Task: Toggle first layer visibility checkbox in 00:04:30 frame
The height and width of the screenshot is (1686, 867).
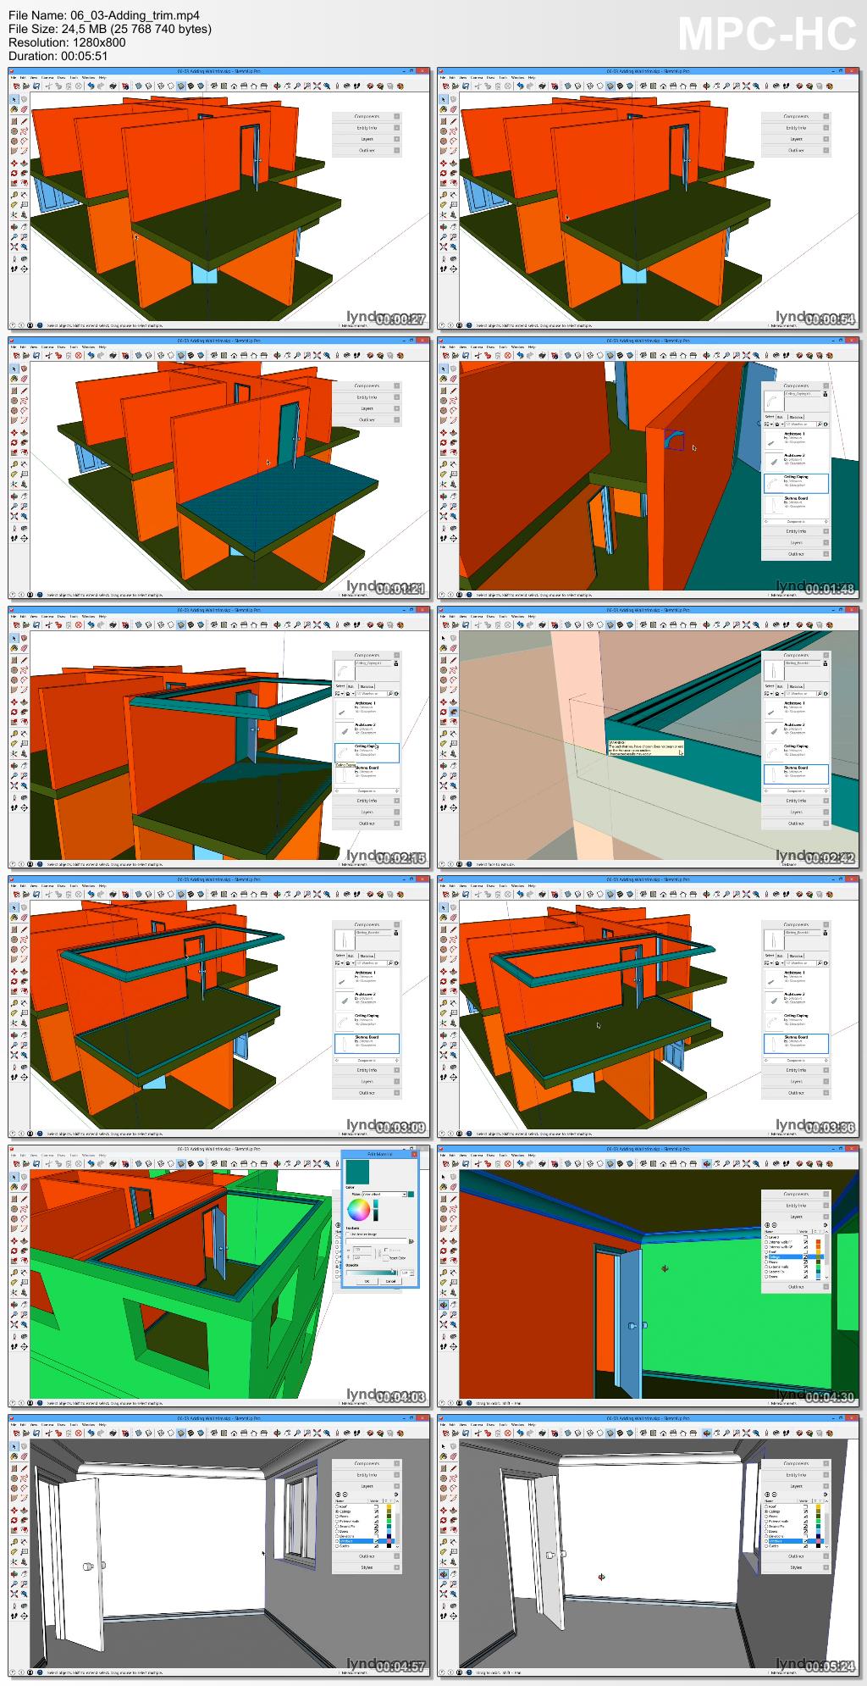Action: (806, 1237)
